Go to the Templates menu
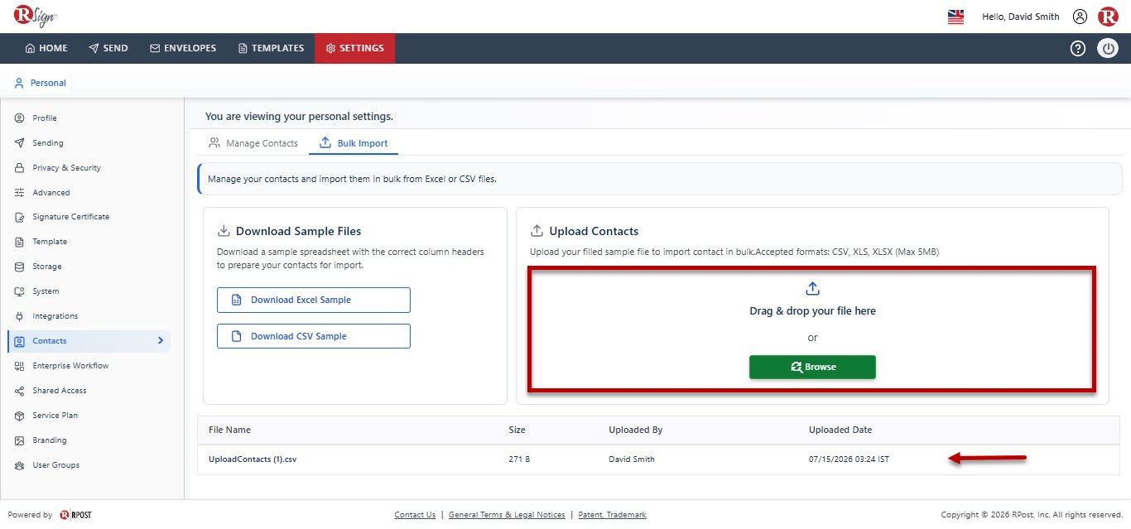Screen dimensions: 1131x529 (x=271, y=48)
